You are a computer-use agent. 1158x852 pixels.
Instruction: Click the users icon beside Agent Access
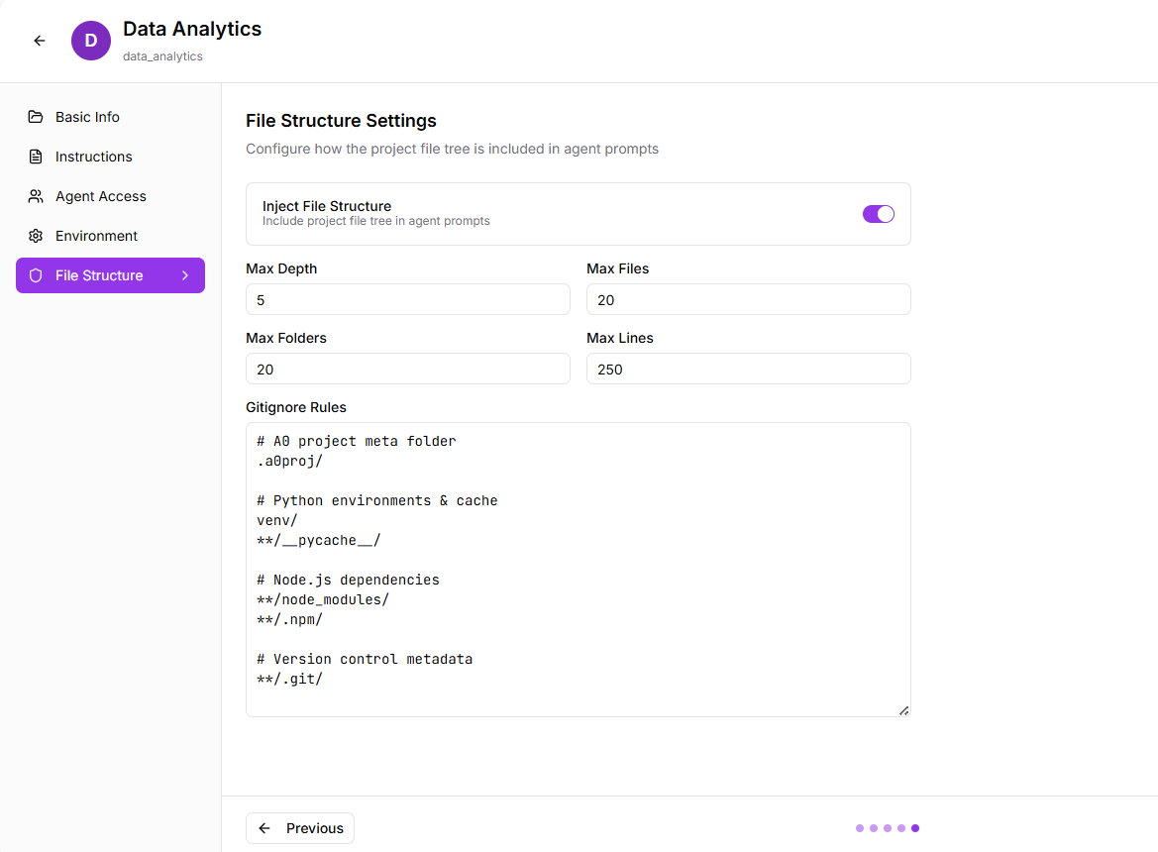pos(36,196)
